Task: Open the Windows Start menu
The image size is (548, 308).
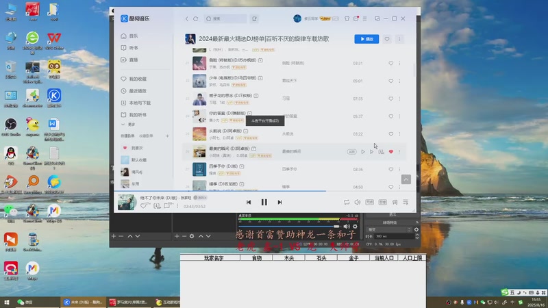Action: pyautogui.click(x=6, y=302)
